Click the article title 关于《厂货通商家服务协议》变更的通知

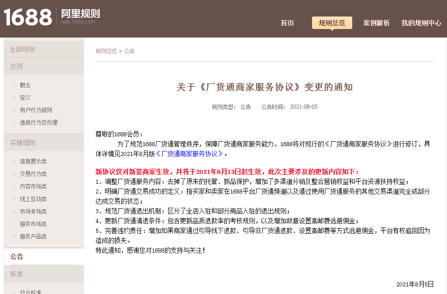[x=265, y=87]
